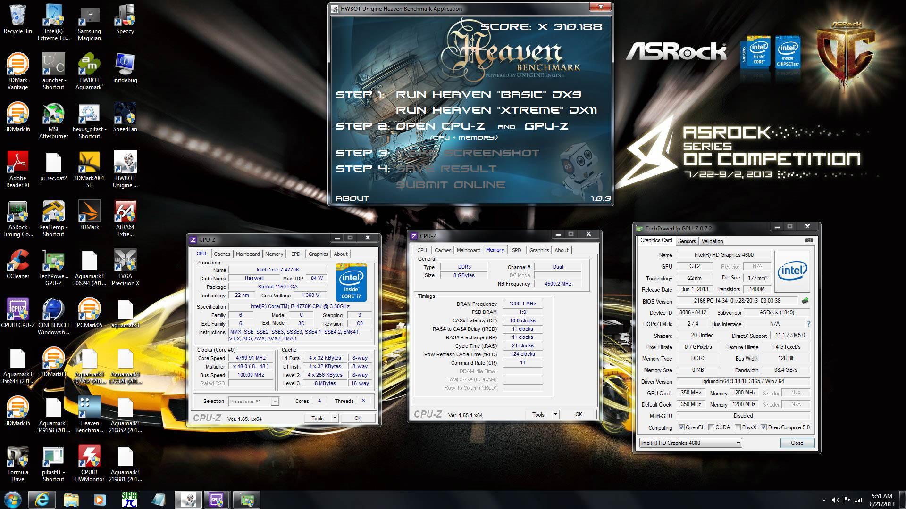This screenshot has height=509, width=906.
Task: Launch PCMark05 desktop icon
Action: click(89, 312)
